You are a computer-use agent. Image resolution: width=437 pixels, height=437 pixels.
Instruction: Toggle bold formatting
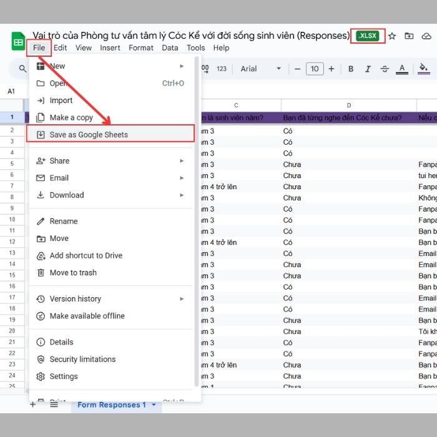click(x=351, y=69)
